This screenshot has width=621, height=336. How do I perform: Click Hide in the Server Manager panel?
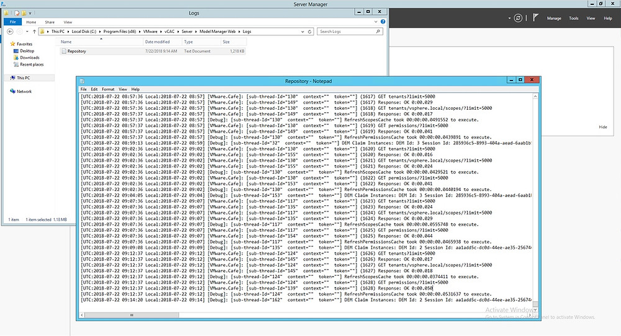pyautogui.click(x=603, y=127)
